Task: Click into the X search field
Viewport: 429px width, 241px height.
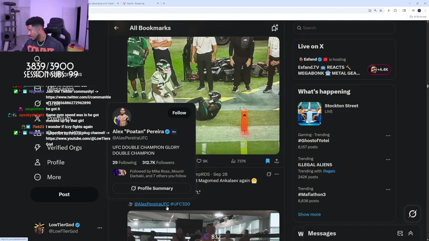Action: tap(345, 28)
